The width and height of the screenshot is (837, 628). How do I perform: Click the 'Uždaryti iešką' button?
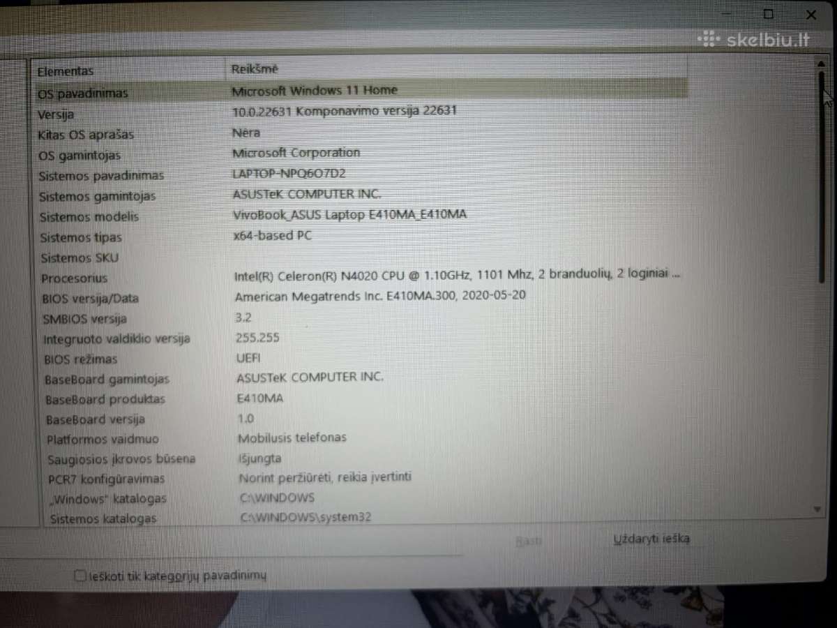(x=651, y=539)
